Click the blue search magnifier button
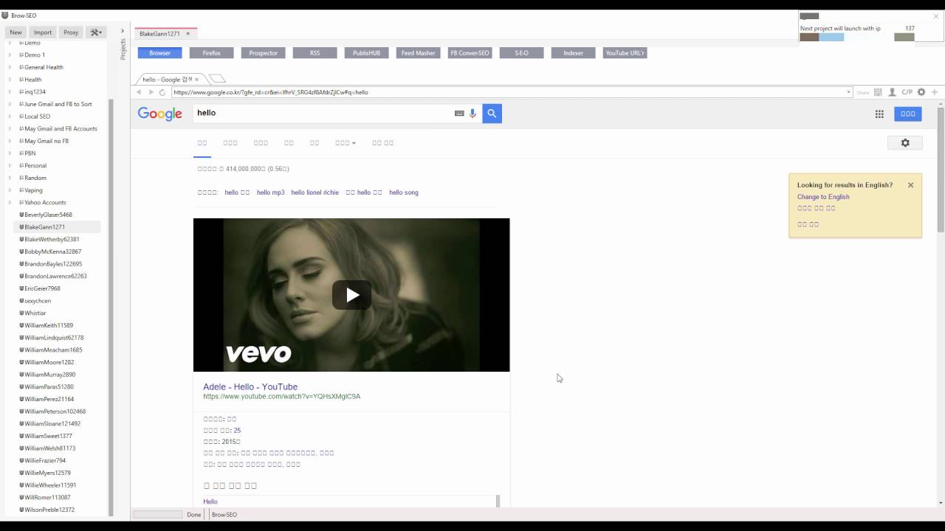Viewport: 945px width, 531px height. [x=492, y=113]
